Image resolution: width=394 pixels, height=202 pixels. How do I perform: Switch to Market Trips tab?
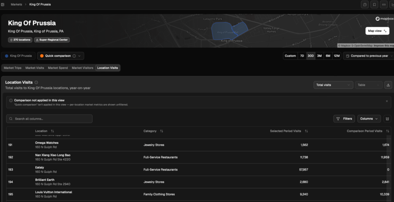click(x=13, y=68)
